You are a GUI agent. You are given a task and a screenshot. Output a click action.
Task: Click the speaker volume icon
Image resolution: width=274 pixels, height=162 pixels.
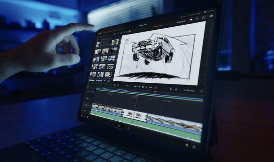click(211, 16)
